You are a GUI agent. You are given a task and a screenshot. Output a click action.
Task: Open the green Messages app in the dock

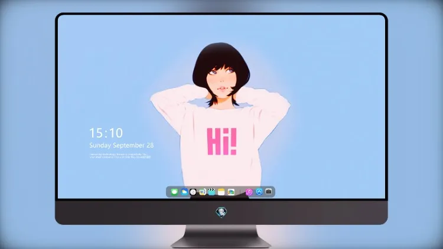pyautogui.click(x=175, y=192)
